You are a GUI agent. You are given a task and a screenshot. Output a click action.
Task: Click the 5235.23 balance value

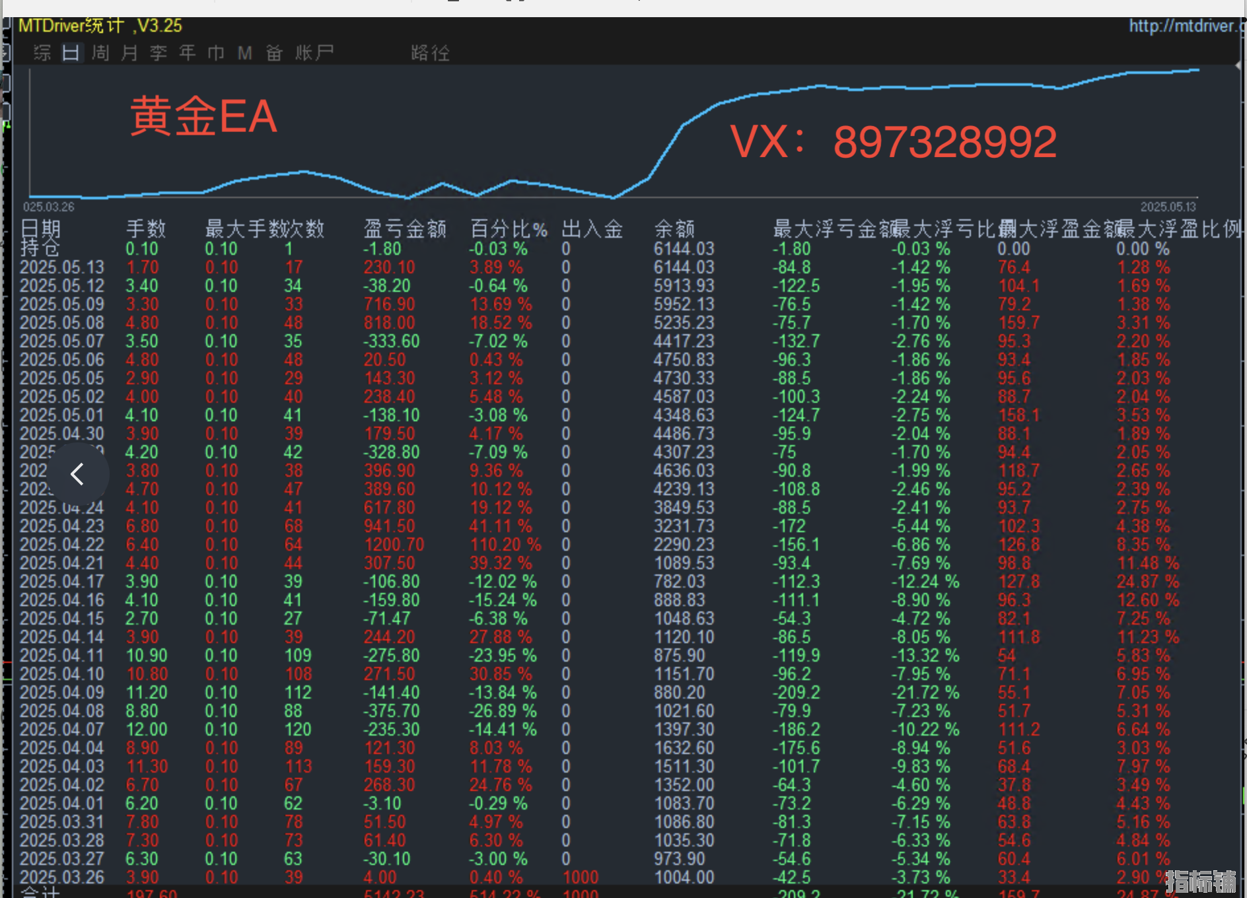[684, 323]
